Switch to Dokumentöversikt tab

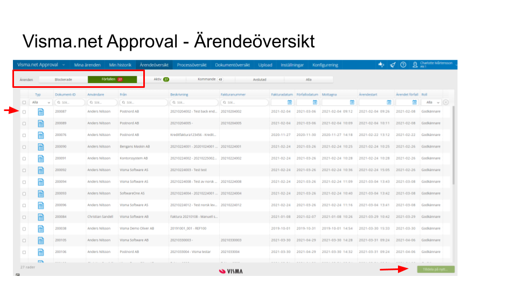click(x=233, y=65)
